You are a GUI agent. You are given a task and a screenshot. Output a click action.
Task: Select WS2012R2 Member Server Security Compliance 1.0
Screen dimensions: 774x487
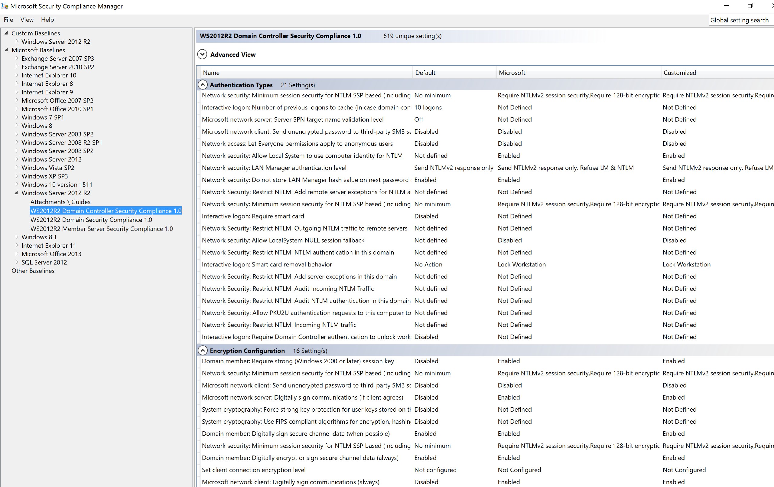point(102,229)
